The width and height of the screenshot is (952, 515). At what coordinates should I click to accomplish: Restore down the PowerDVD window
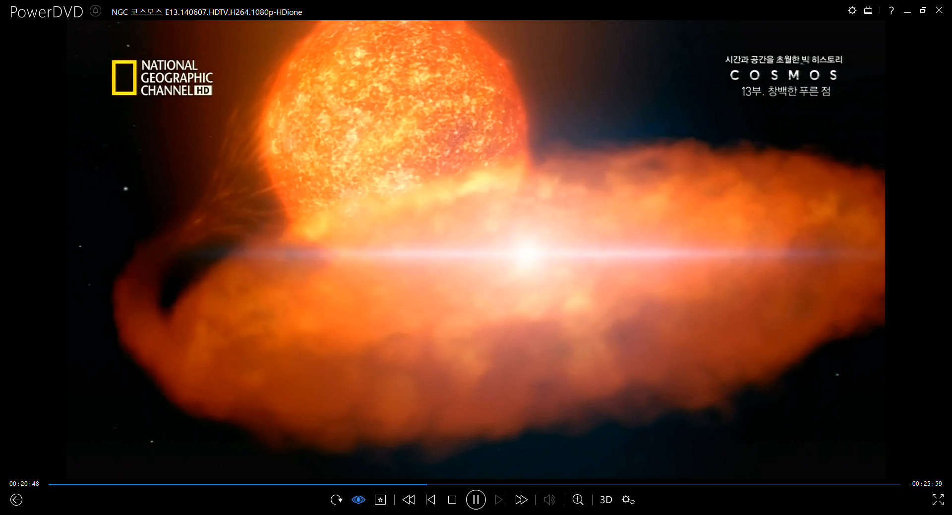coord(923,10)
